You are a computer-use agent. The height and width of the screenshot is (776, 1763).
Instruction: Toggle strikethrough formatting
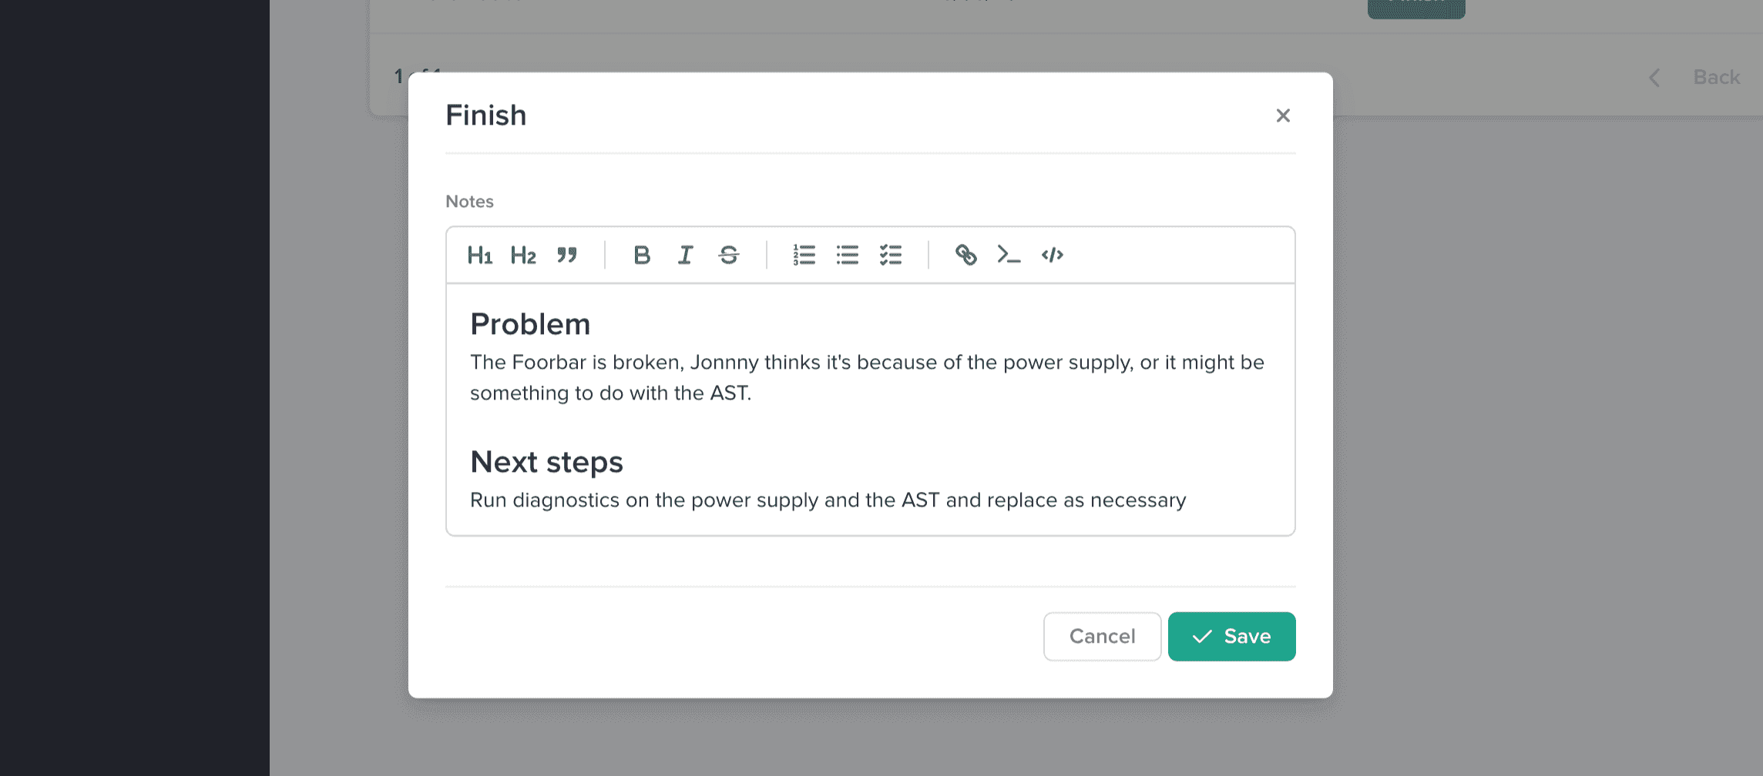pyautogui.click(x=729, y=255)
